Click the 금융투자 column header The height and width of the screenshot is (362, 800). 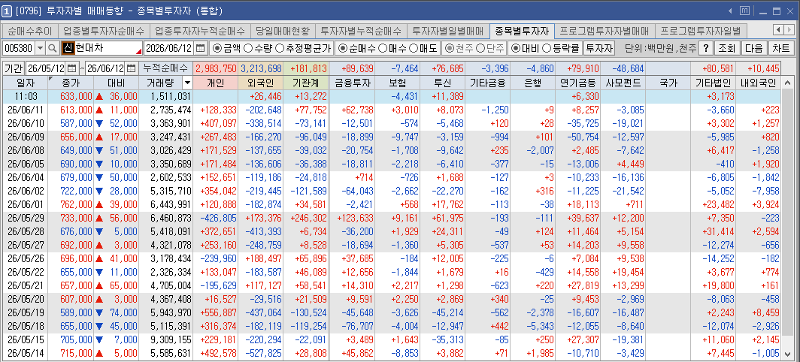352,83
